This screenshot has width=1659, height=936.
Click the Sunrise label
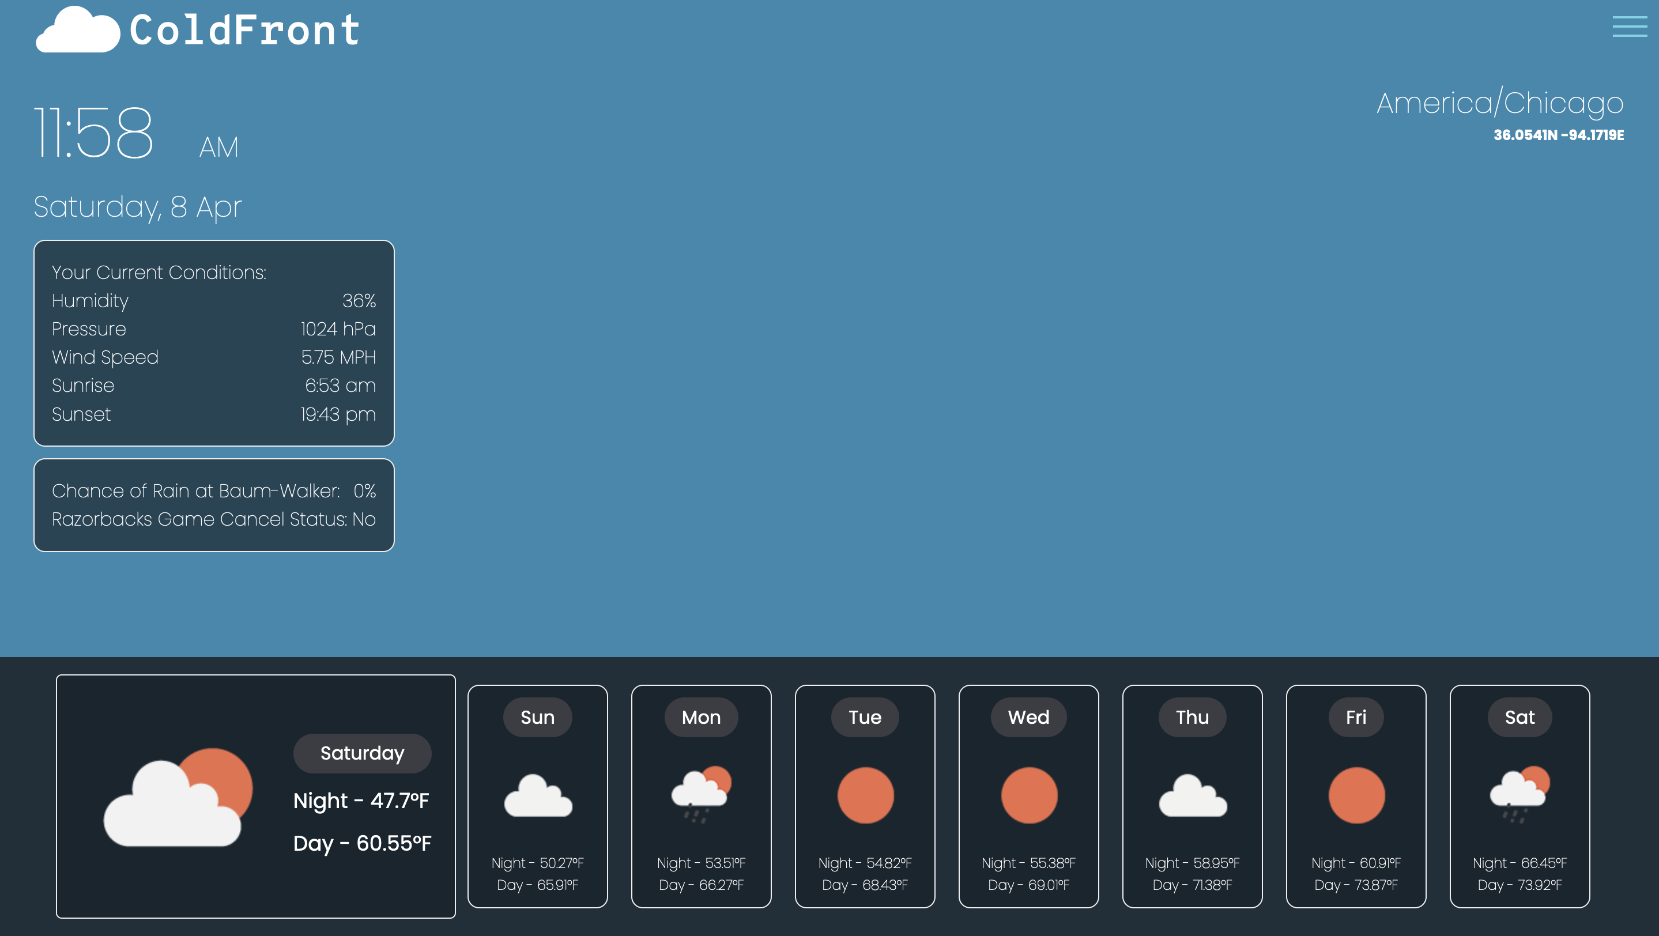tap(83, 386)
